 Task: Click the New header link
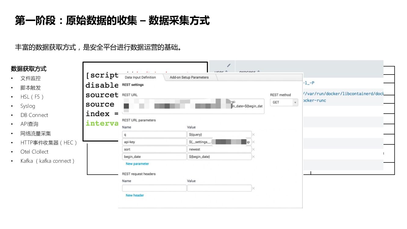coord(135,195)
